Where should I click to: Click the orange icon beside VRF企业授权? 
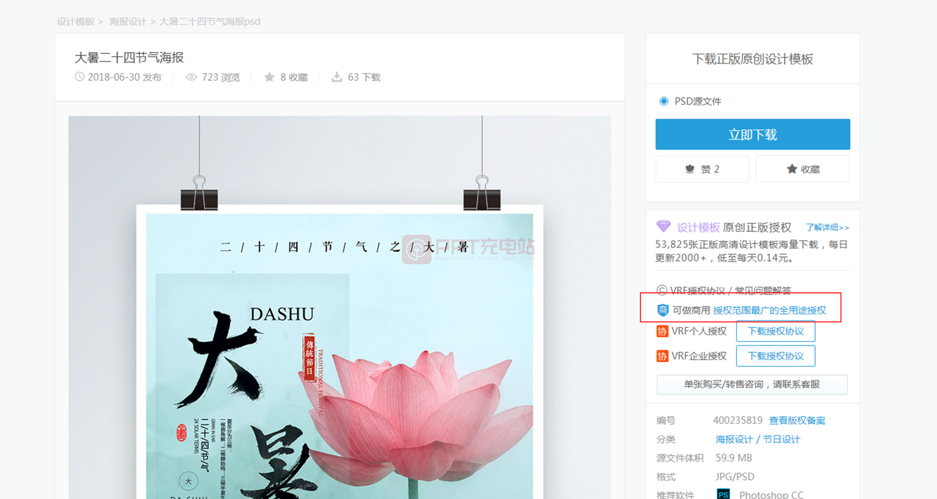coord(662,356)
